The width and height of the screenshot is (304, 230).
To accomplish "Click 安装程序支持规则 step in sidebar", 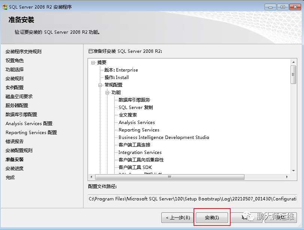I will point(24,52).
